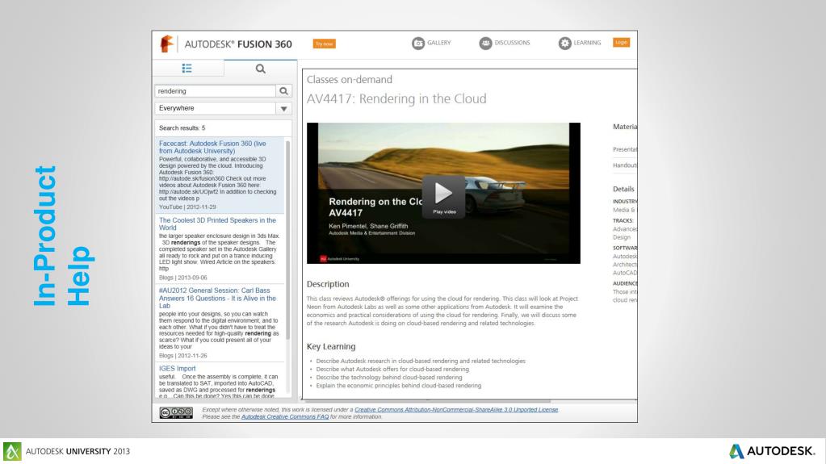The height and width of the screenshot is (464, 826).
Task: Click the LEARNING menu label
Action: pyautogui.click(x=587, y=43)
